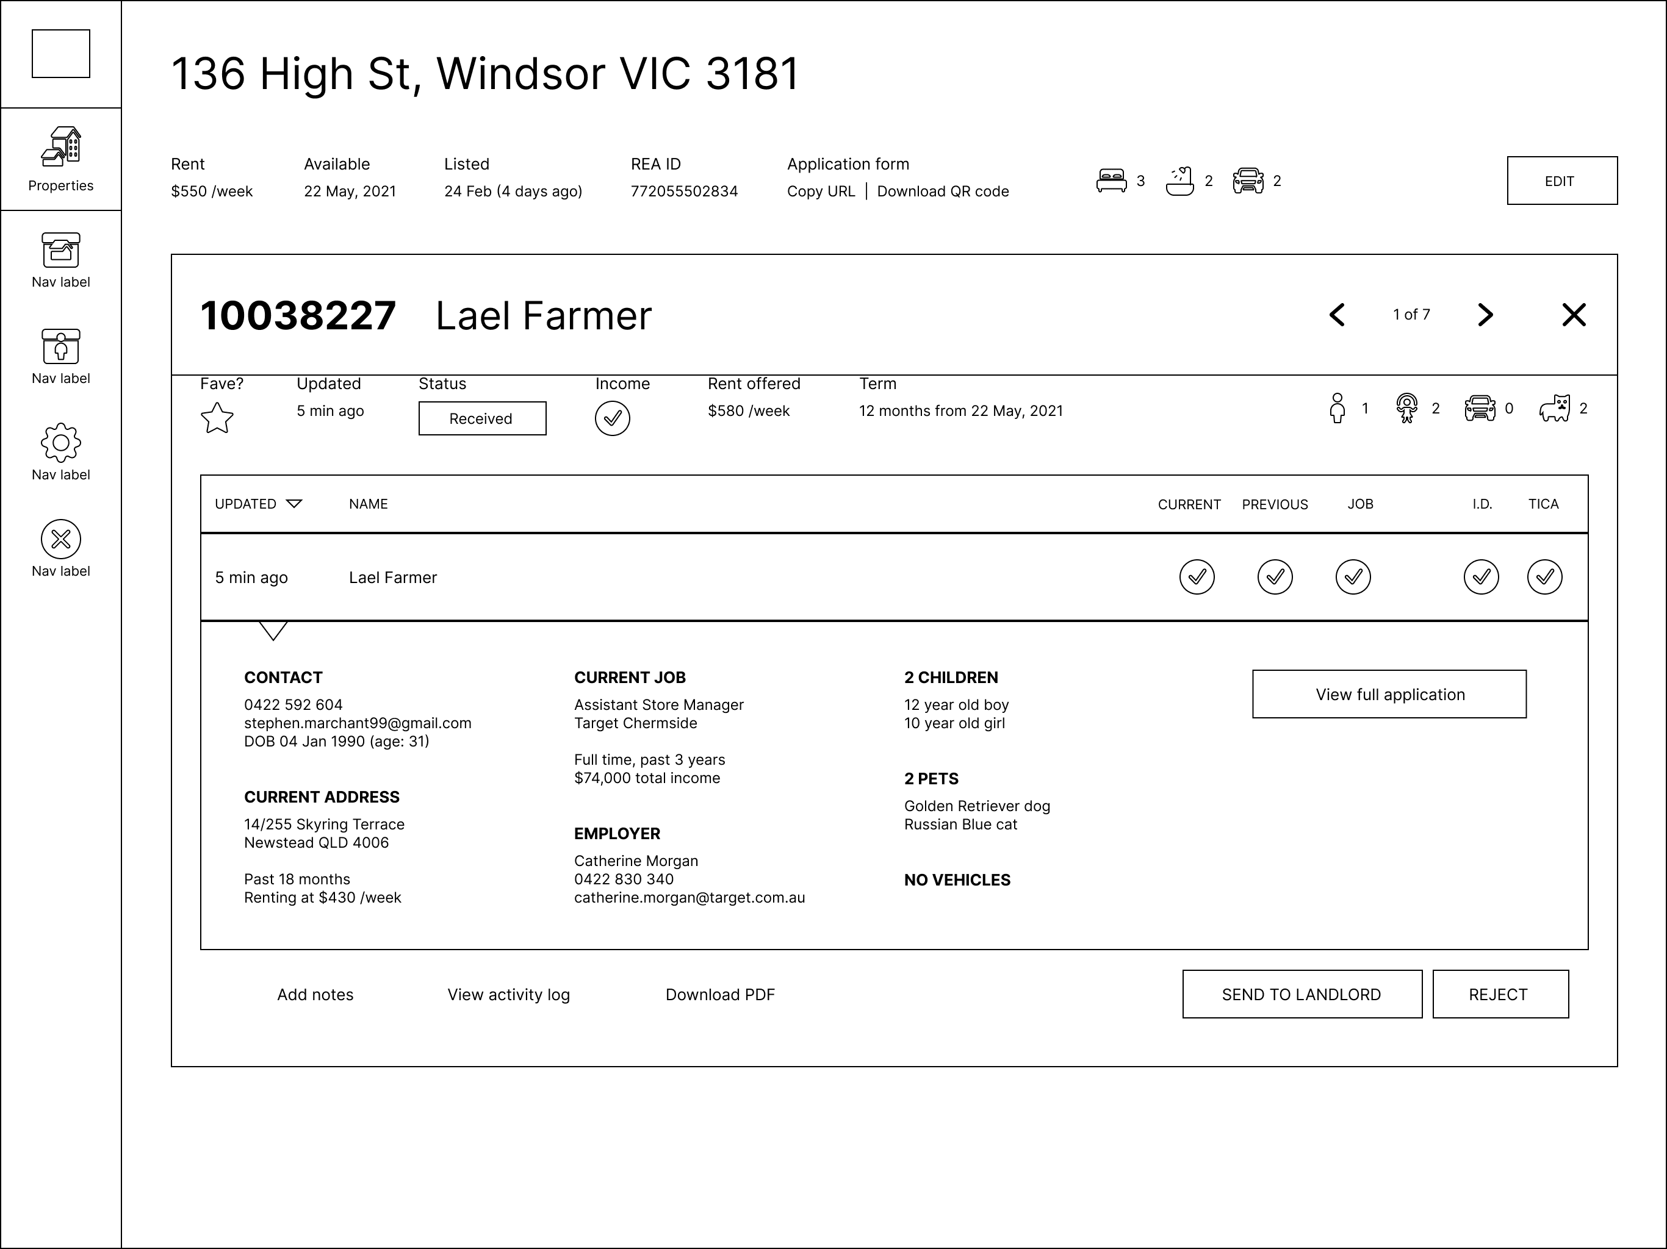Click Lael Farmer's JOB check mark
1667x1249 pixels.
(1353, 577)
